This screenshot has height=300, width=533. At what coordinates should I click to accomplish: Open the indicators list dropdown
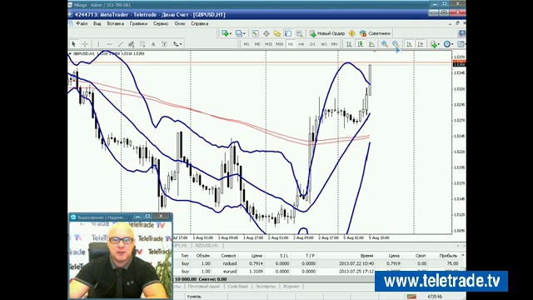point(435,44)
